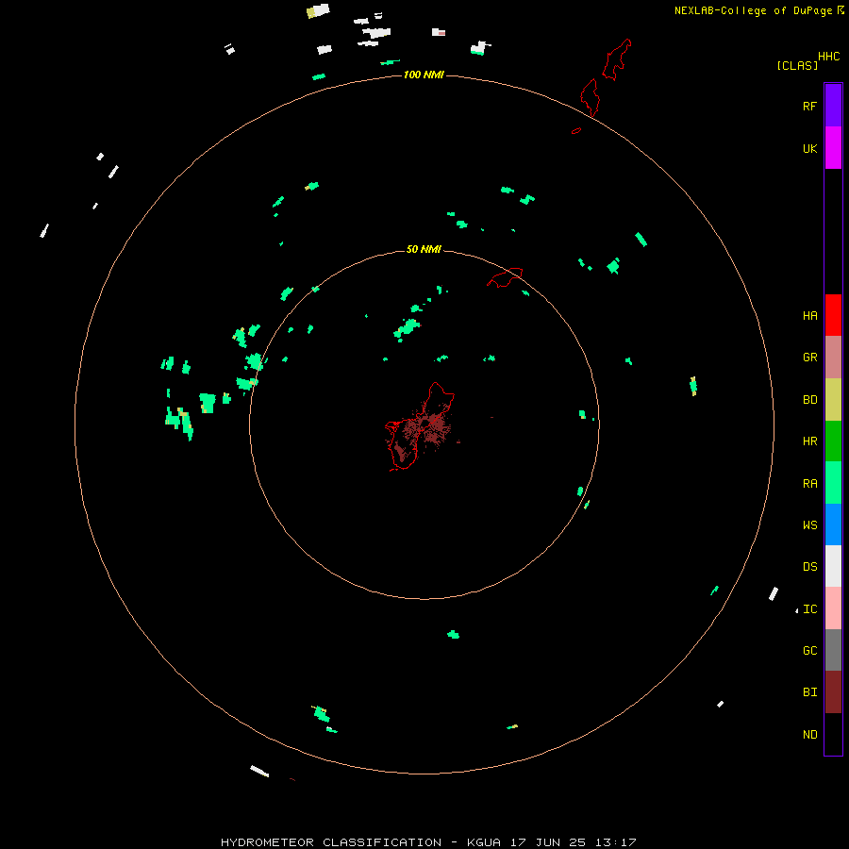This screenshot has height=849, width=849.
Task: Select the GR pink legend swatch
Action: (833, 358)
